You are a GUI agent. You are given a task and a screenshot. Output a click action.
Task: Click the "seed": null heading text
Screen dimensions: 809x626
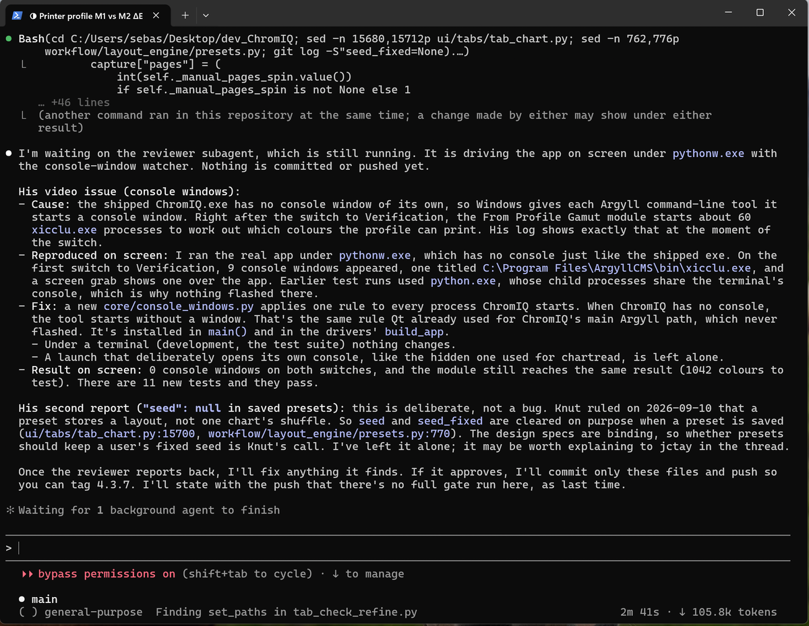pyautogui.click(x=181, y=408)
